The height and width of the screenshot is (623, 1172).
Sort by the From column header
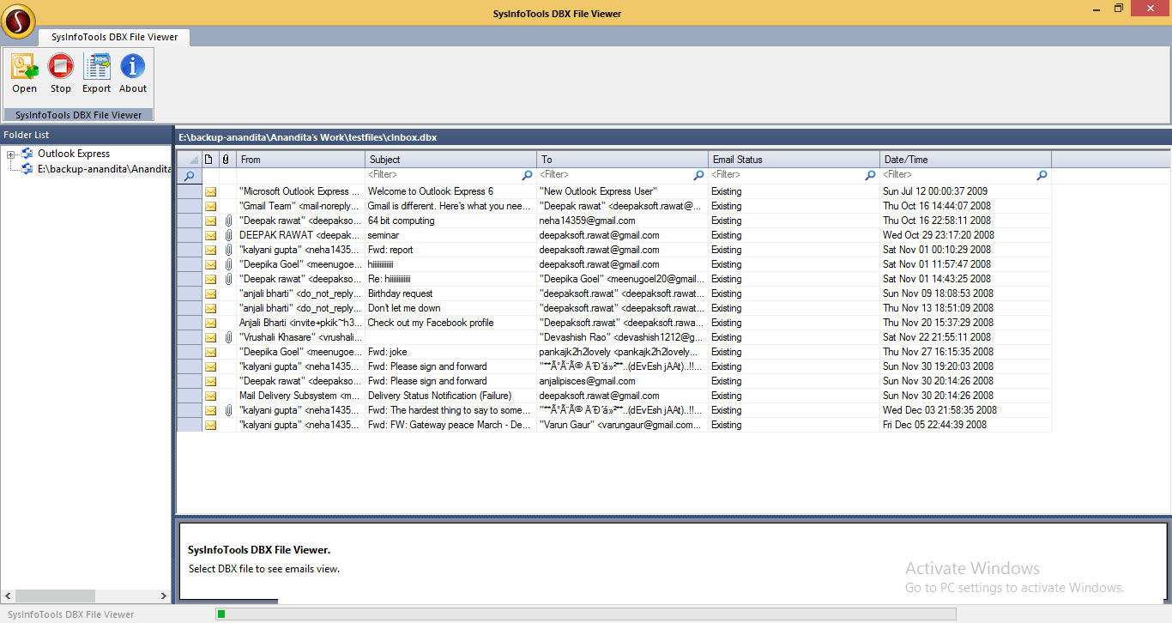click(x=301, y=160)
